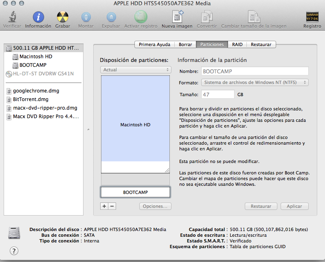Click the Restaurar button beside Aplicar
This screenshot has width=325, height=262.
(261, 206)
